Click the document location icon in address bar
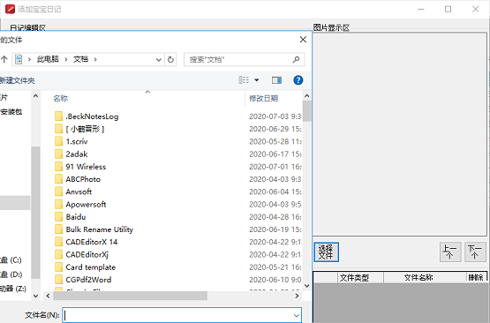Screen dimensions: 490x323 coord(19,59)
